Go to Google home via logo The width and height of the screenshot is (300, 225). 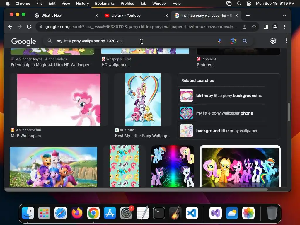point(23,41)
